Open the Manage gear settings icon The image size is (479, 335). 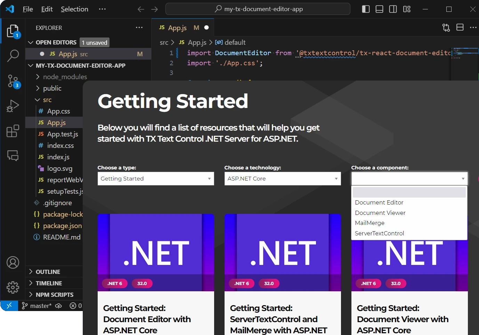click(13, 287)
